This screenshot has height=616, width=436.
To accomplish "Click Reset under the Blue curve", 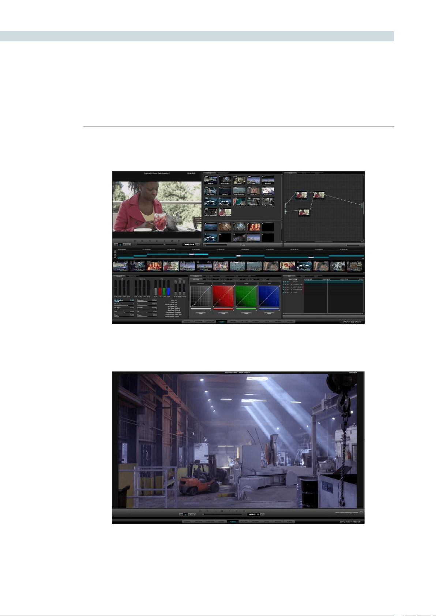I will tap(269, 313).
